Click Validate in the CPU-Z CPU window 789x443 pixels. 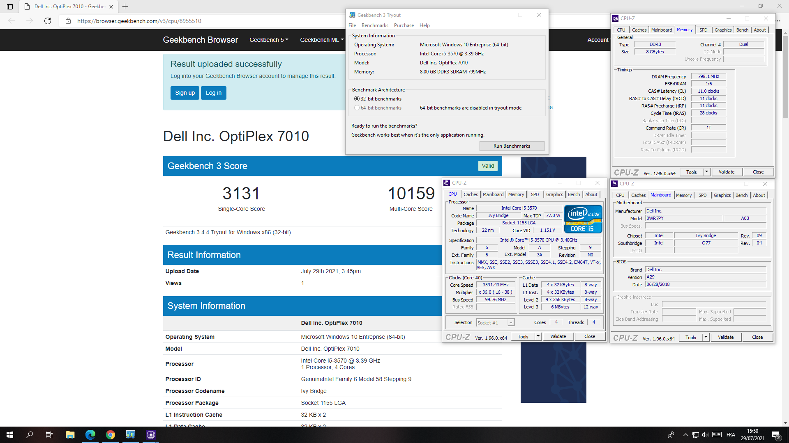pyautogui.click(x=558, y=336)
